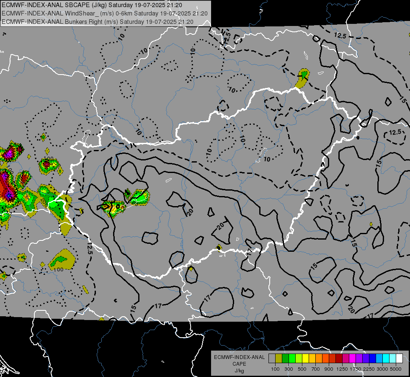
Task: Click the legend tick label 500
Action: click(302, 369)
